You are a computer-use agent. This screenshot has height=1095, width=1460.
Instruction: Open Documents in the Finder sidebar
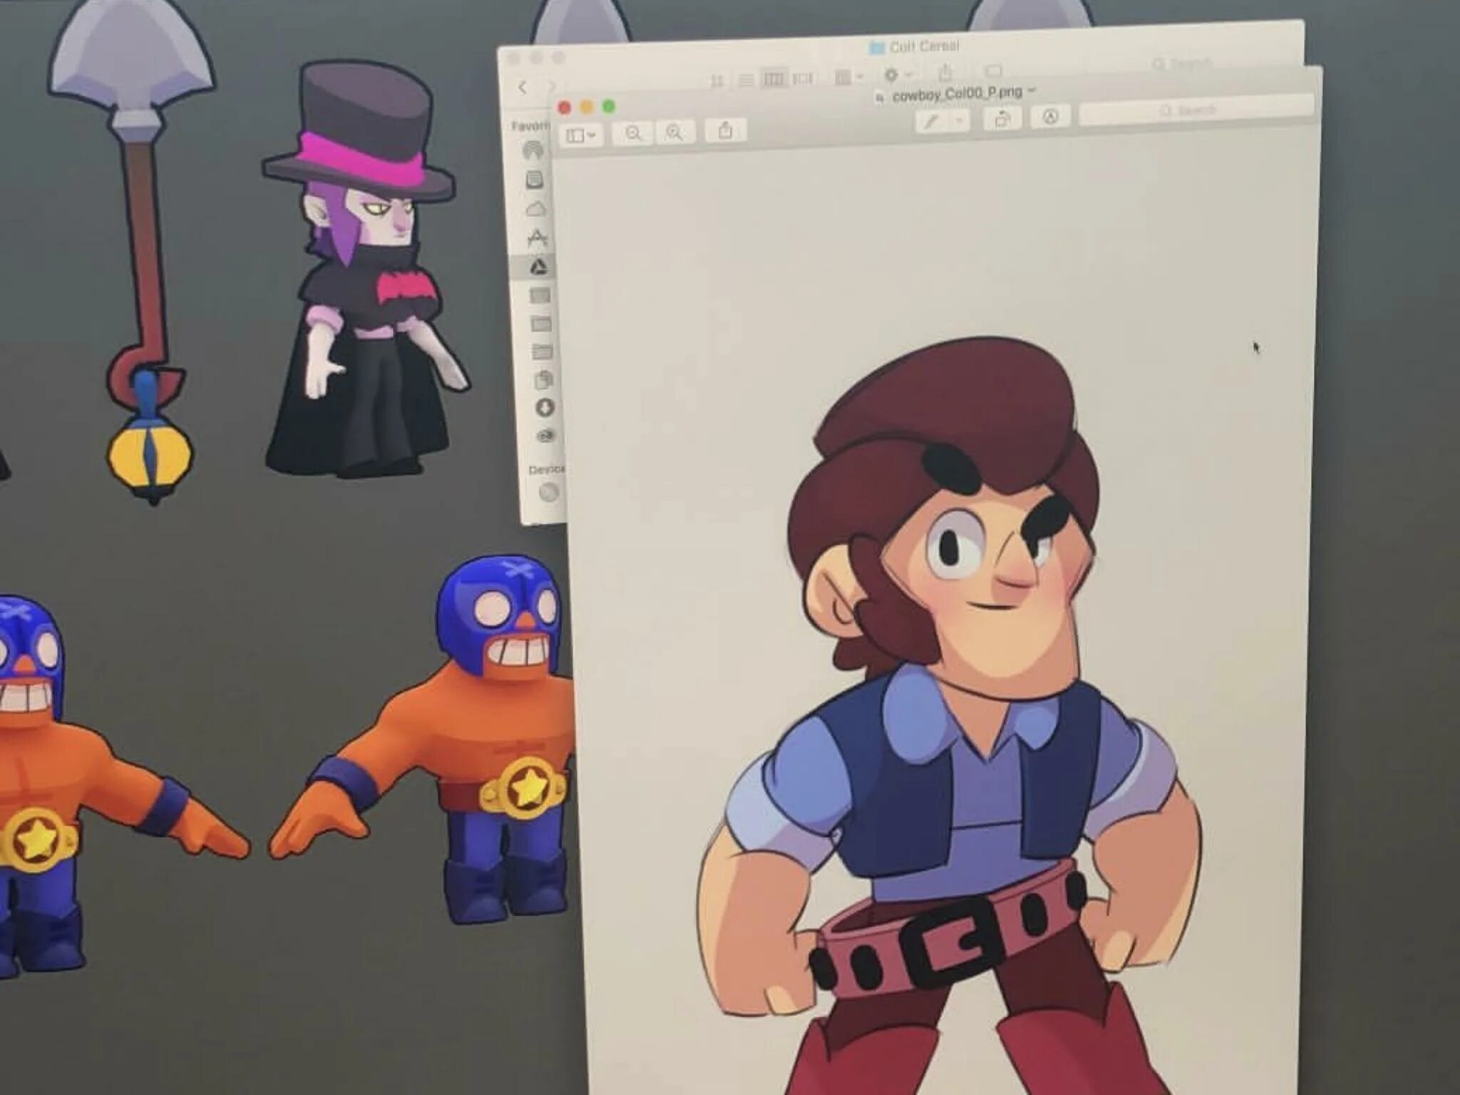coord(544,380)
